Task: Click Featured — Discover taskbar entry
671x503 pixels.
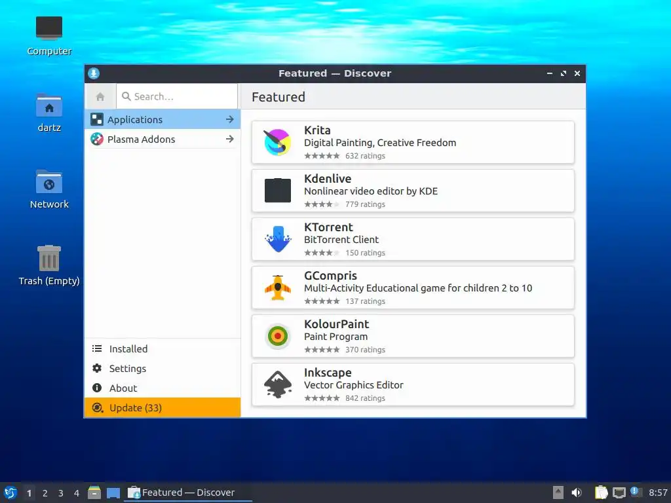Action: 187,493
